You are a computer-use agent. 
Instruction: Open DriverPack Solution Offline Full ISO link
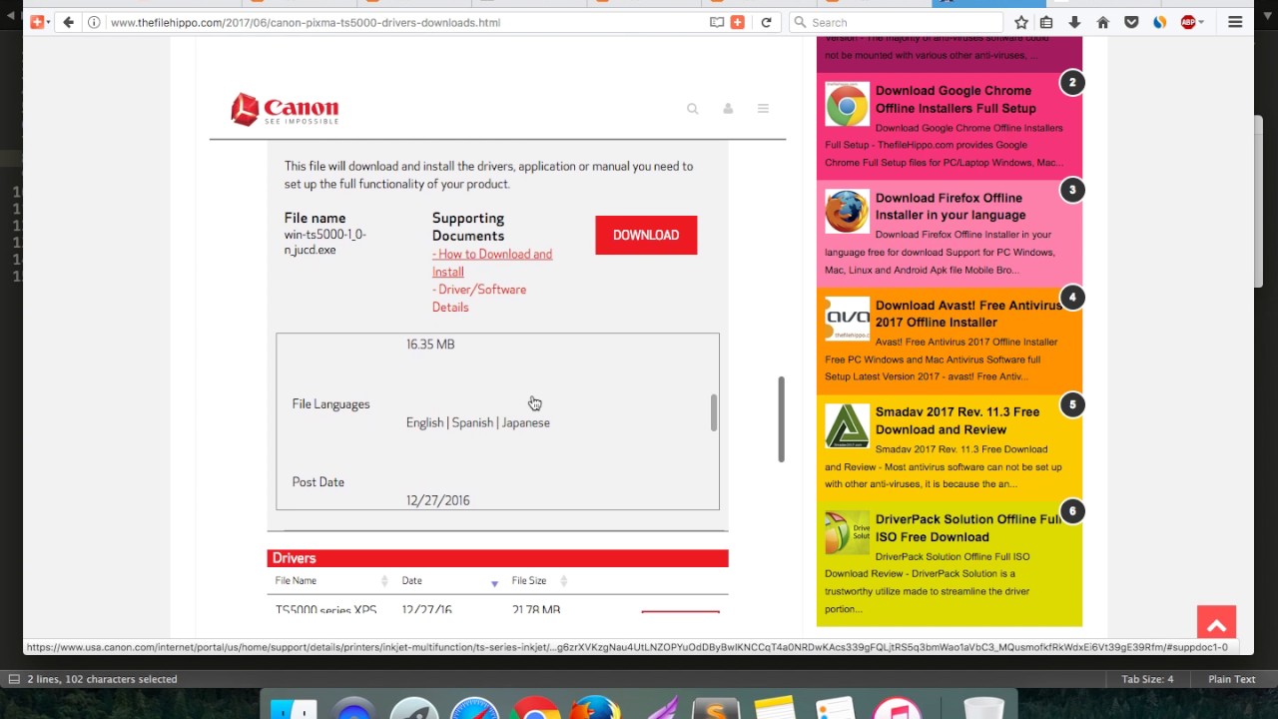(968, 527)
